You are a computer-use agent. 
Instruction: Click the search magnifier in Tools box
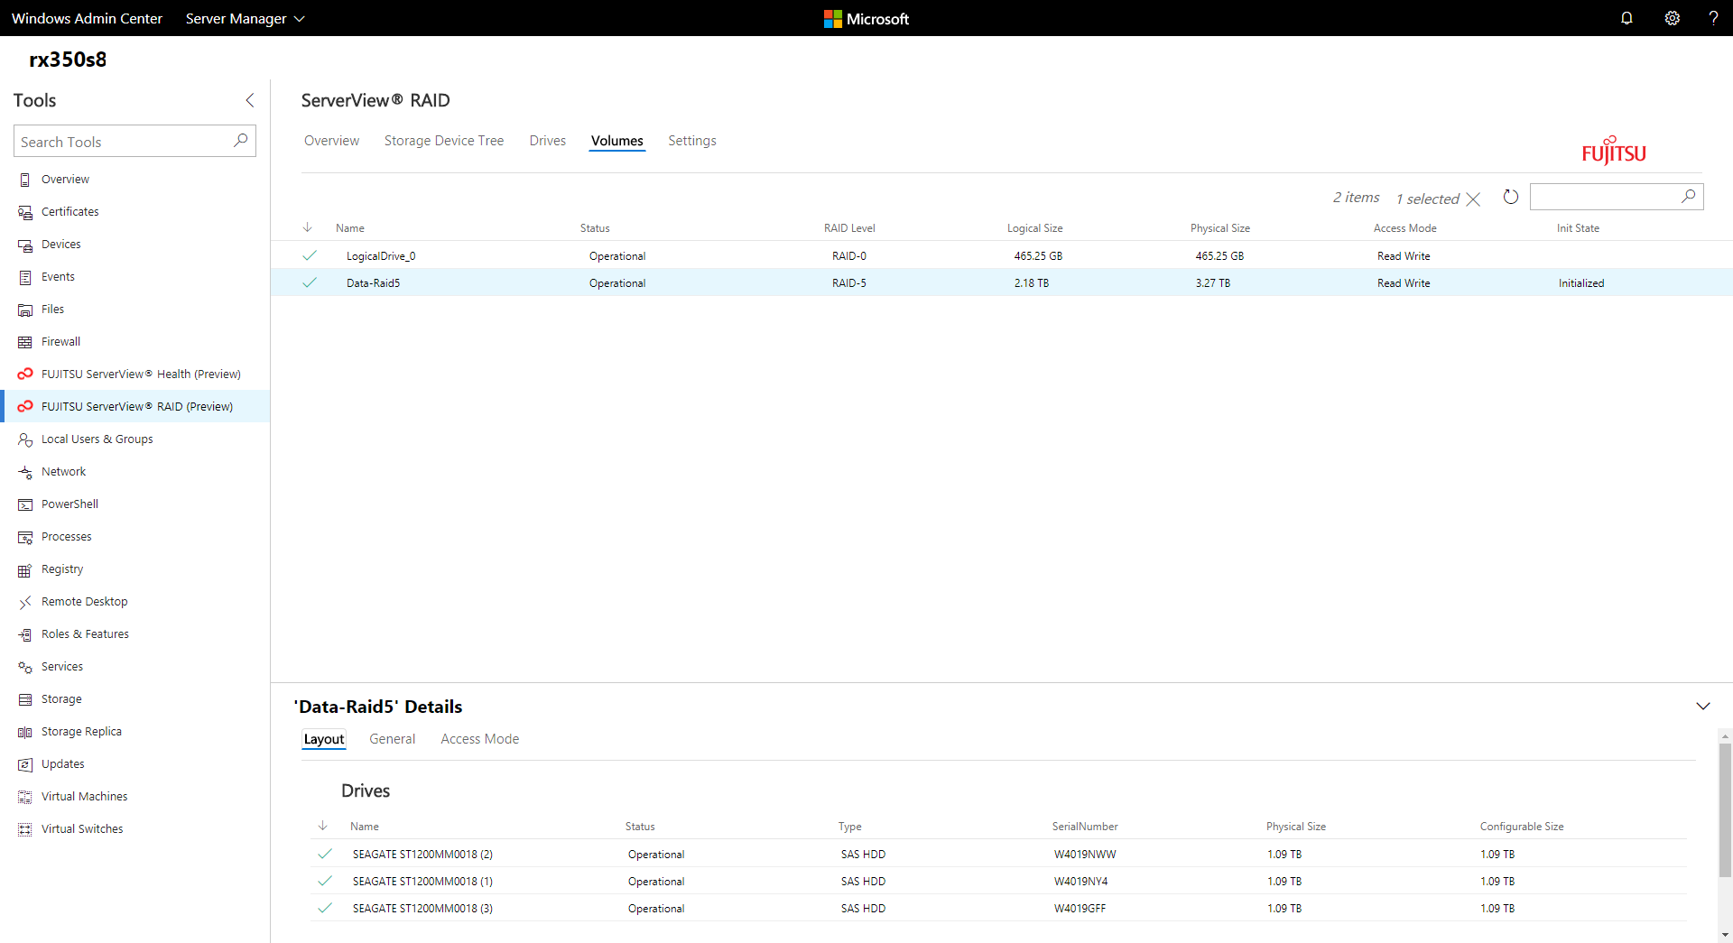[241, 141]
